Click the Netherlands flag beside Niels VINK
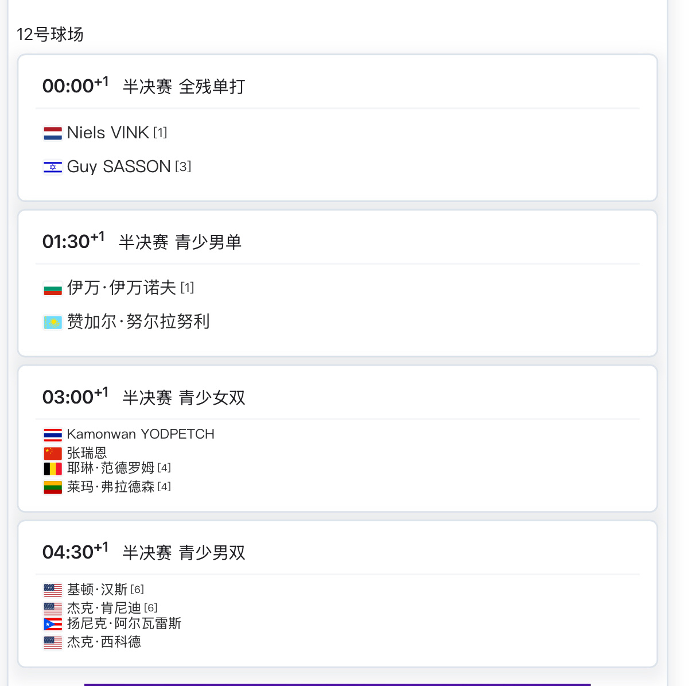Image resolution: width=692 pixels, height=686 pixels. (x=53, y=133)
